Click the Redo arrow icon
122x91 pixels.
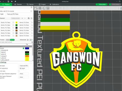pyautogui.click(x=15, y=2)
